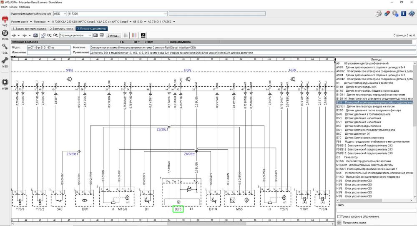Switch to '1. Задать критерии поиска' tab
Screen dimensions: 417x226
(x=29, y=29)
